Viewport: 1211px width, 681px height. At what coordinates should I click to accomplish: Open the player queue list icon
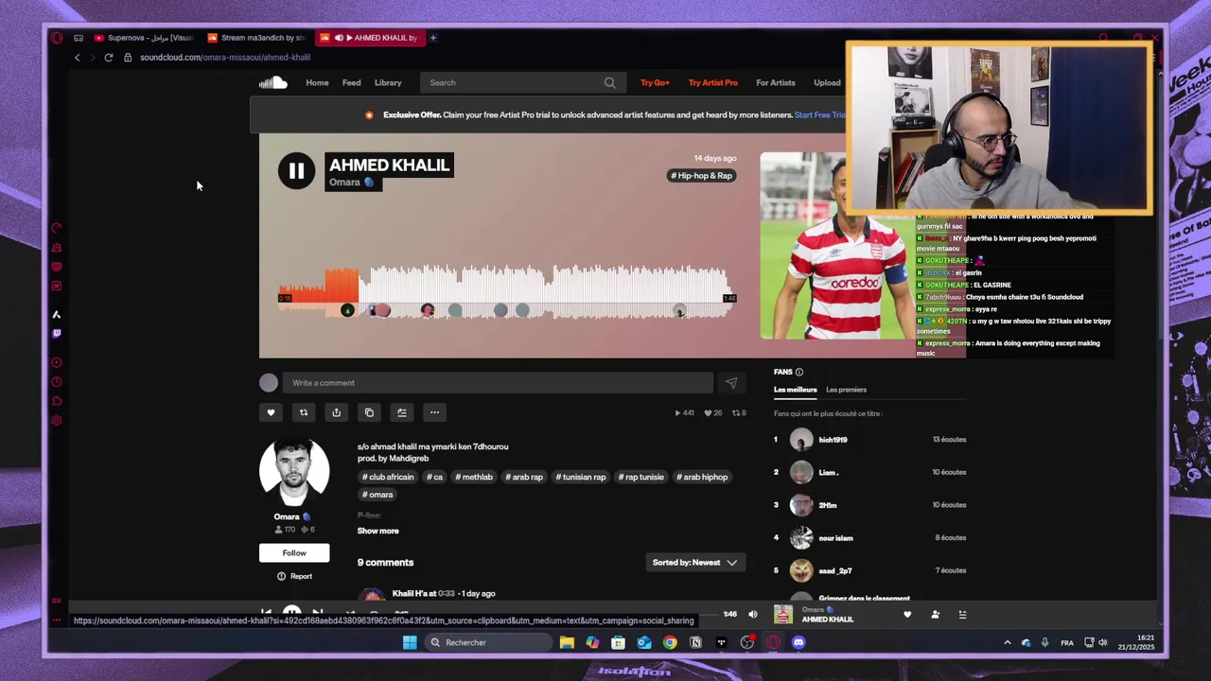(962, 615)
